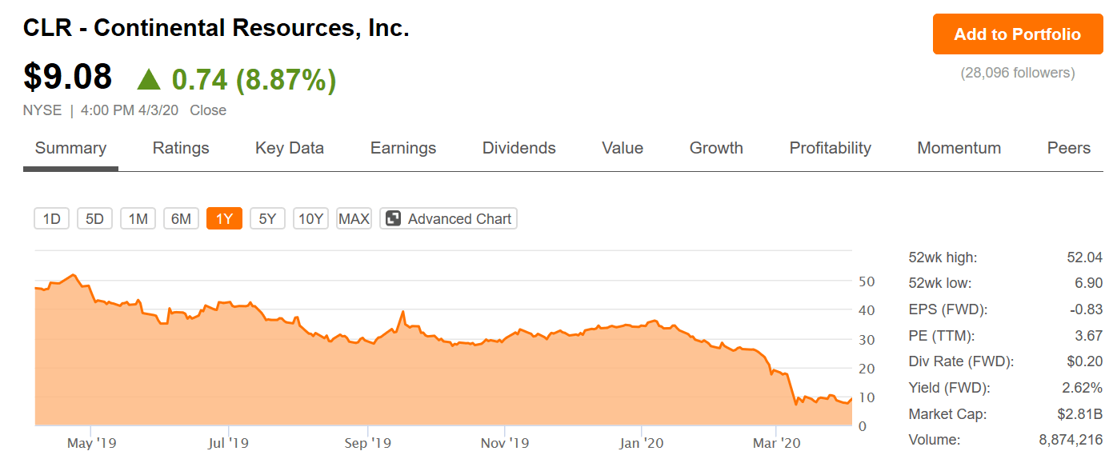Open the Profitability tab
Screen dimensions: 1117x459
831,148
